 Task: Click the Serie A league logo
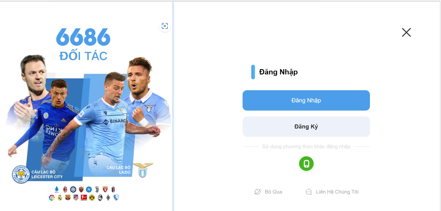pos(57,190)
